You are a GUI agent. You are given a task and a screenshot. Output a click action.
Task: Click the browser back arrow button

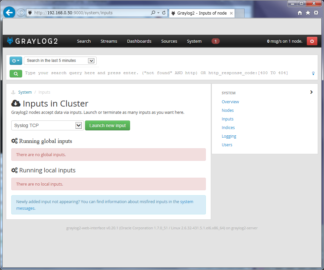9,12
